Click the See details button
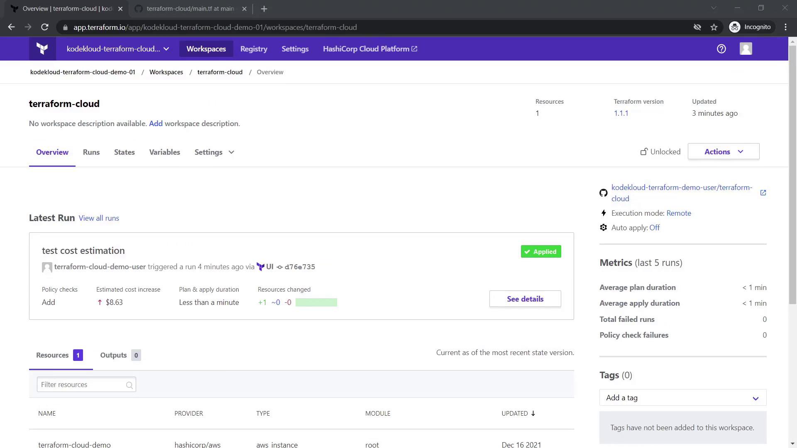The height and width of the screenshot is (448, 797). tap(525, 299)
